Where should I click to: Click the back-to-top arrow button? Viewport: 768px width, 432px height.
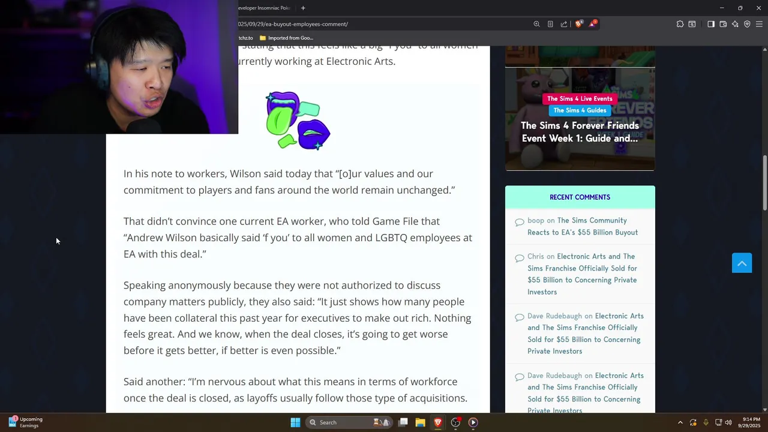tap(742, 263)
